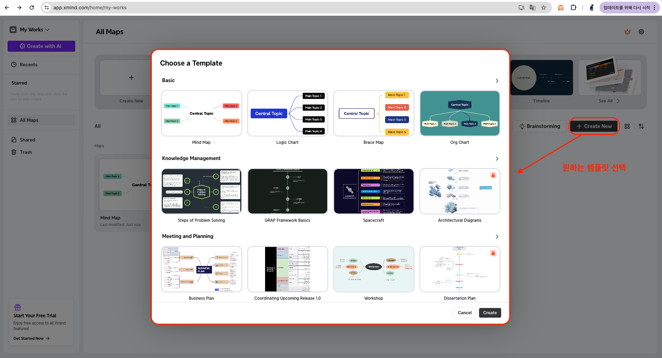Expand Meeting and Planning templates arrow

497,237
